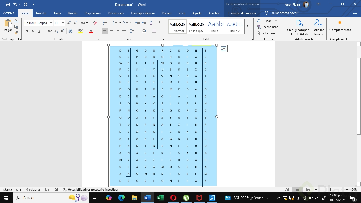Toggle superscript formatting
The width and height of the screenshot is (361, 203).
point(62,31)
